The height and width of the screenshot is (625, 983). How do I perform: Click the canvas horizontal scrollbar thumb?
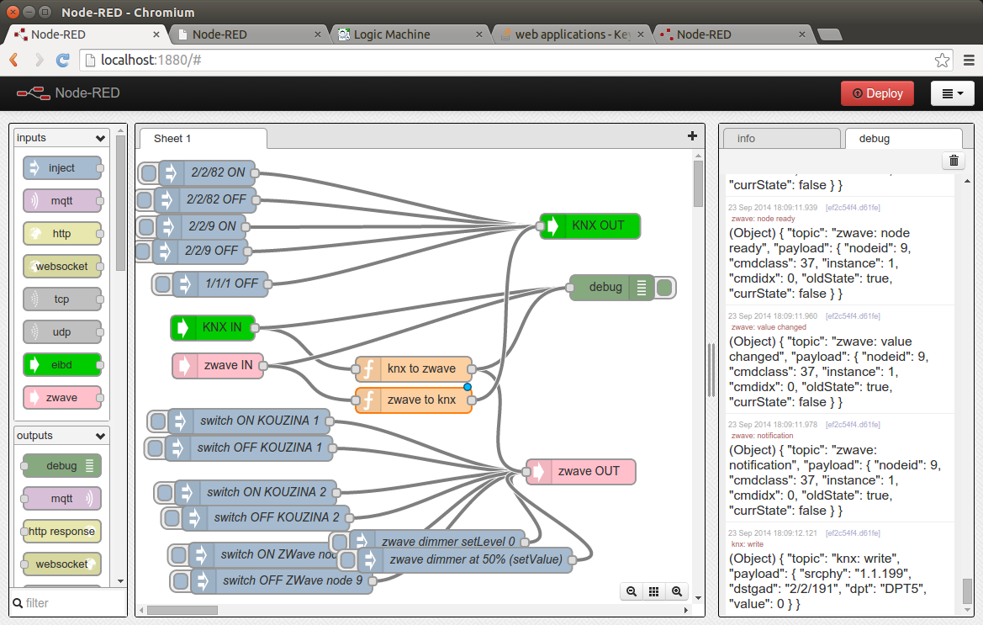(x=182, y=610)
